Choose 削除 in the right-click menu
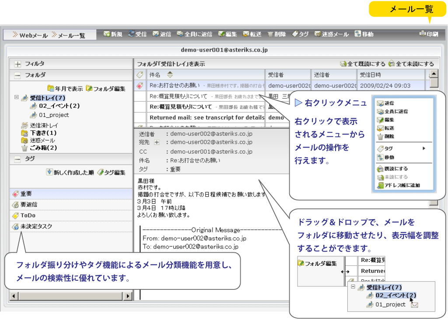Viewport: 448px width, 320px height. coord(386,136)
